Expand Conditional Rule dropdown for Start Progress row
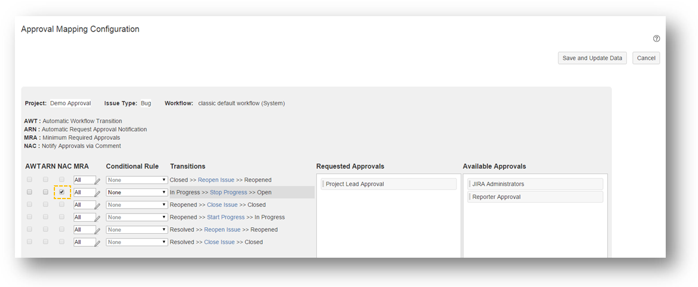This screenshot has width=698, height=287. (x=137, y=218)
